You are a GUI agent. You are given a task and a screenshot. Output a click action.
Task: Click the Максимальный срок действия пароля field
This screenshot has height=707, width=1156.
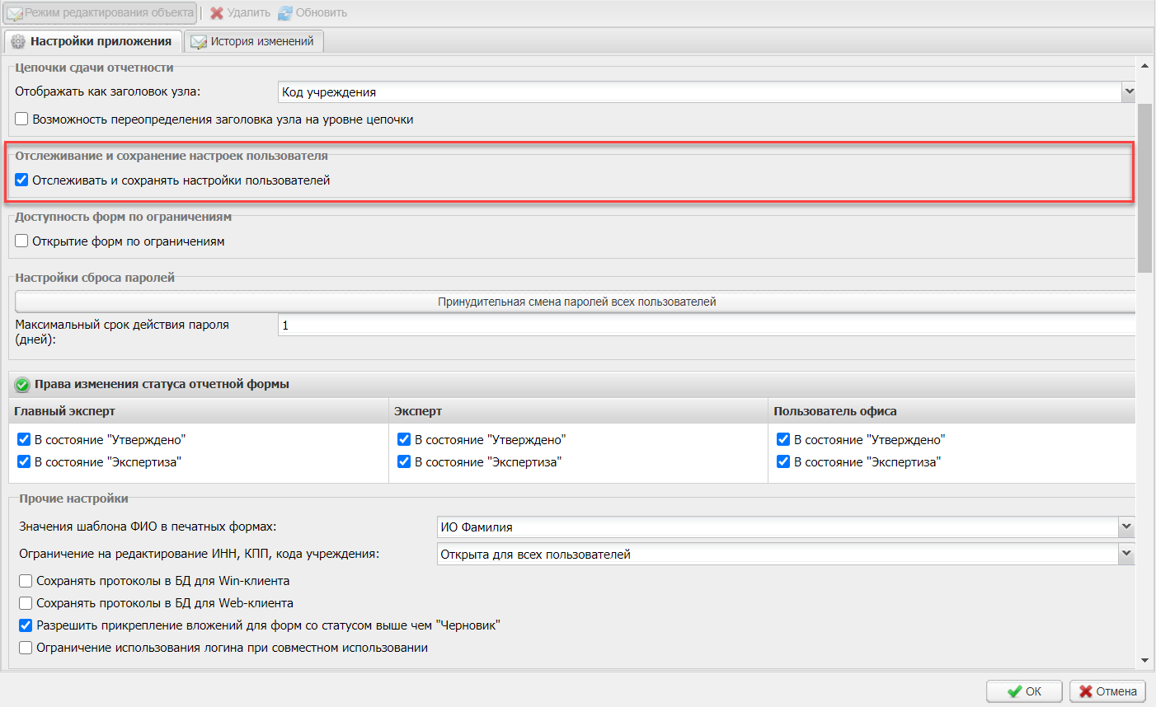pos(706,325)
